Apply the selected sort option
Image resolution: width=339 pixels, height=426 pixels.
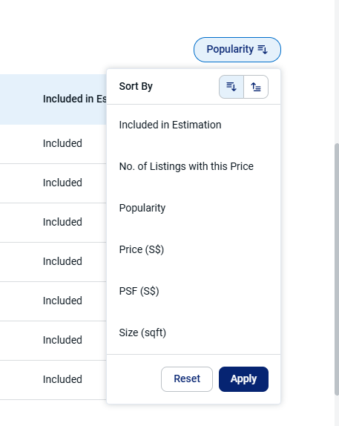click(243, 379)
